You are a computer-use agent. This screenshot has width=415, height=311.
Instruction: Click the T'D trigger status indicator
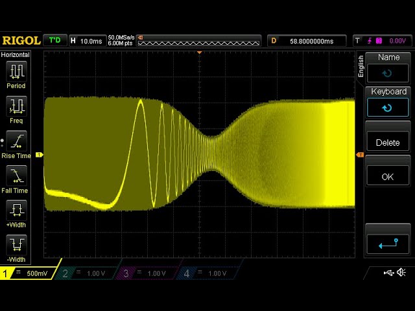pyautogui.click(x=54, y=40)
